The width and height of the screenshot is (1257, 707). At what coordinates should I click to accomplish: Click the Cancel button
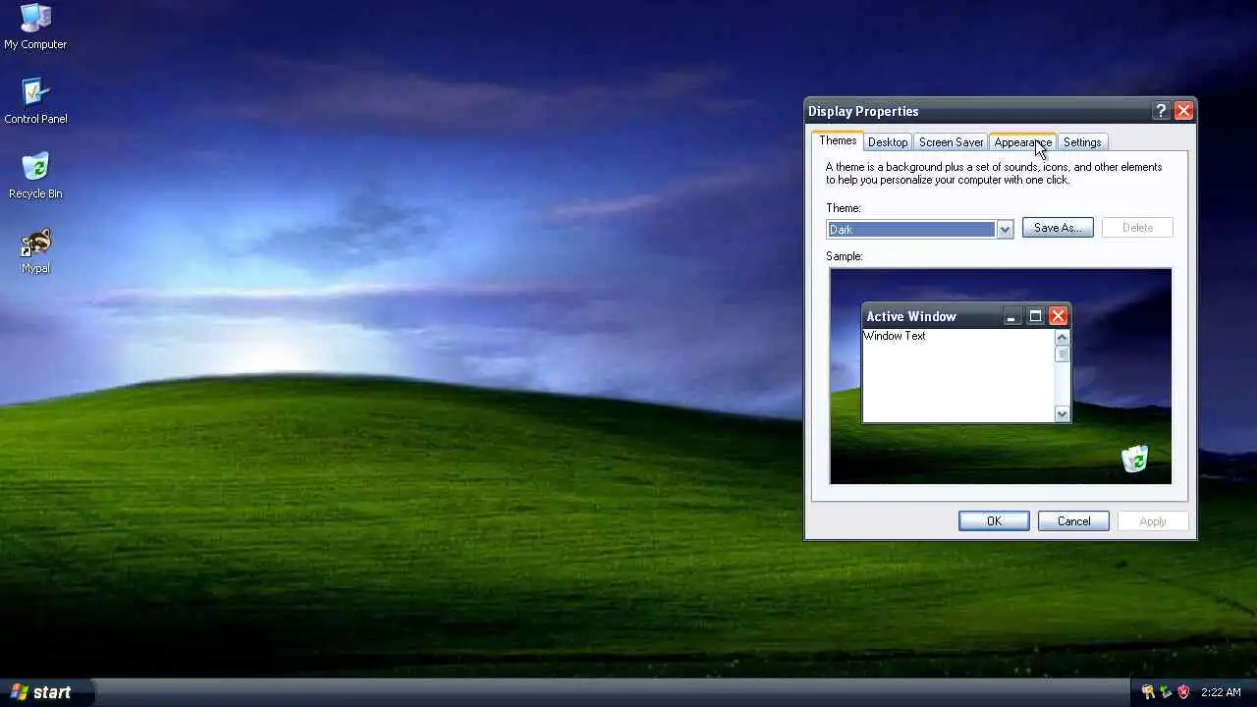(x=1073, y=521)
